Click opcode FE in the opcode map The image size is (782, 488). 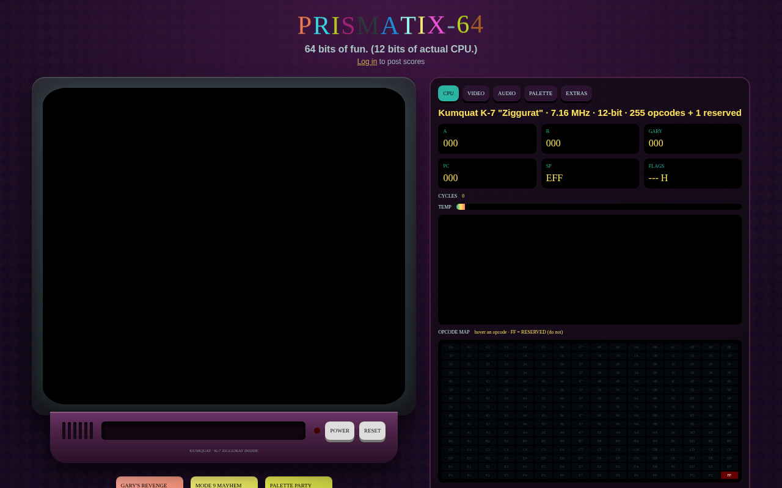pyautogui.click(x=711, y=475)
